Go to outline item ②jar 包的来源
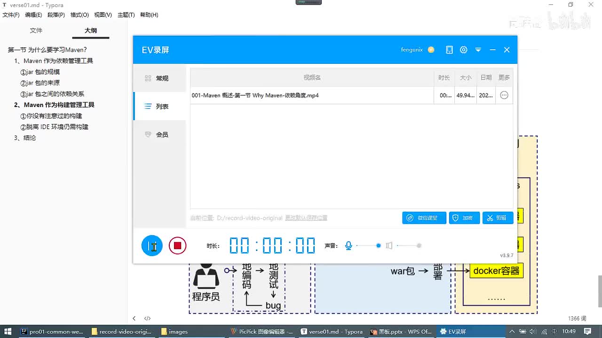This screenshot has height=338, width=602. tap(40, 83)
